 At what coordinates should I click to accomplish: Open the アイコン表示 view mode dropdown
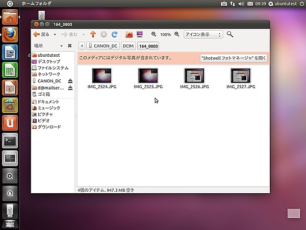pyautogui.click(x=203, y=34)
